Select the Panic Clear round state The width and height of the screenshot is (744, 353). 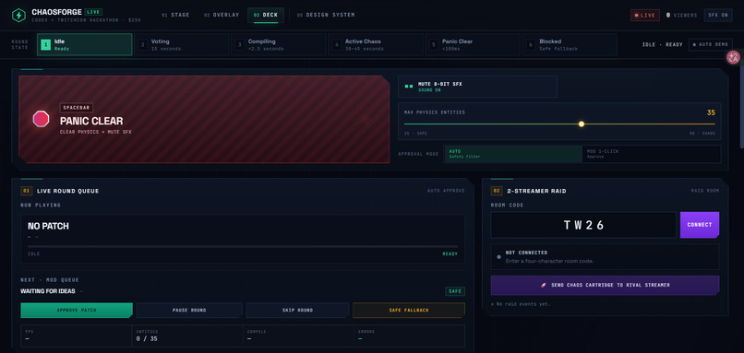click(x=473, y=44)
